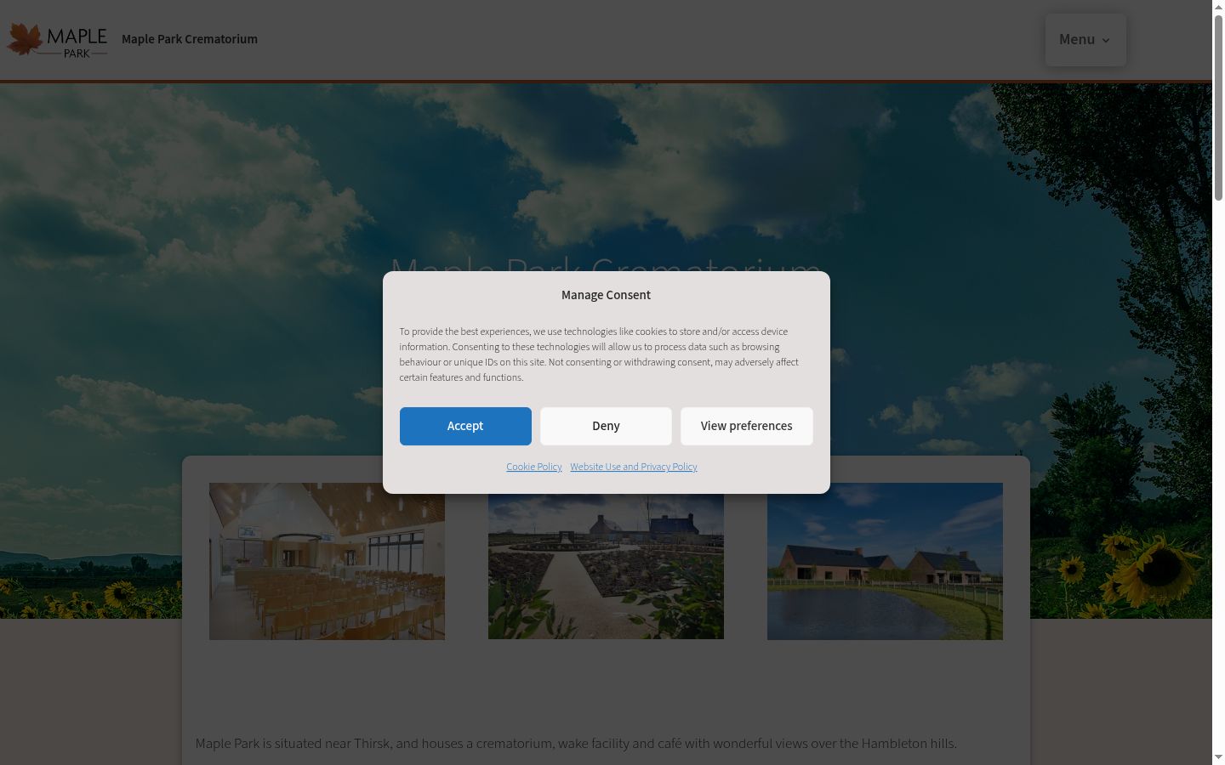
Task: Click the Maple Park Crematorium header title
Action: point(190,39)
